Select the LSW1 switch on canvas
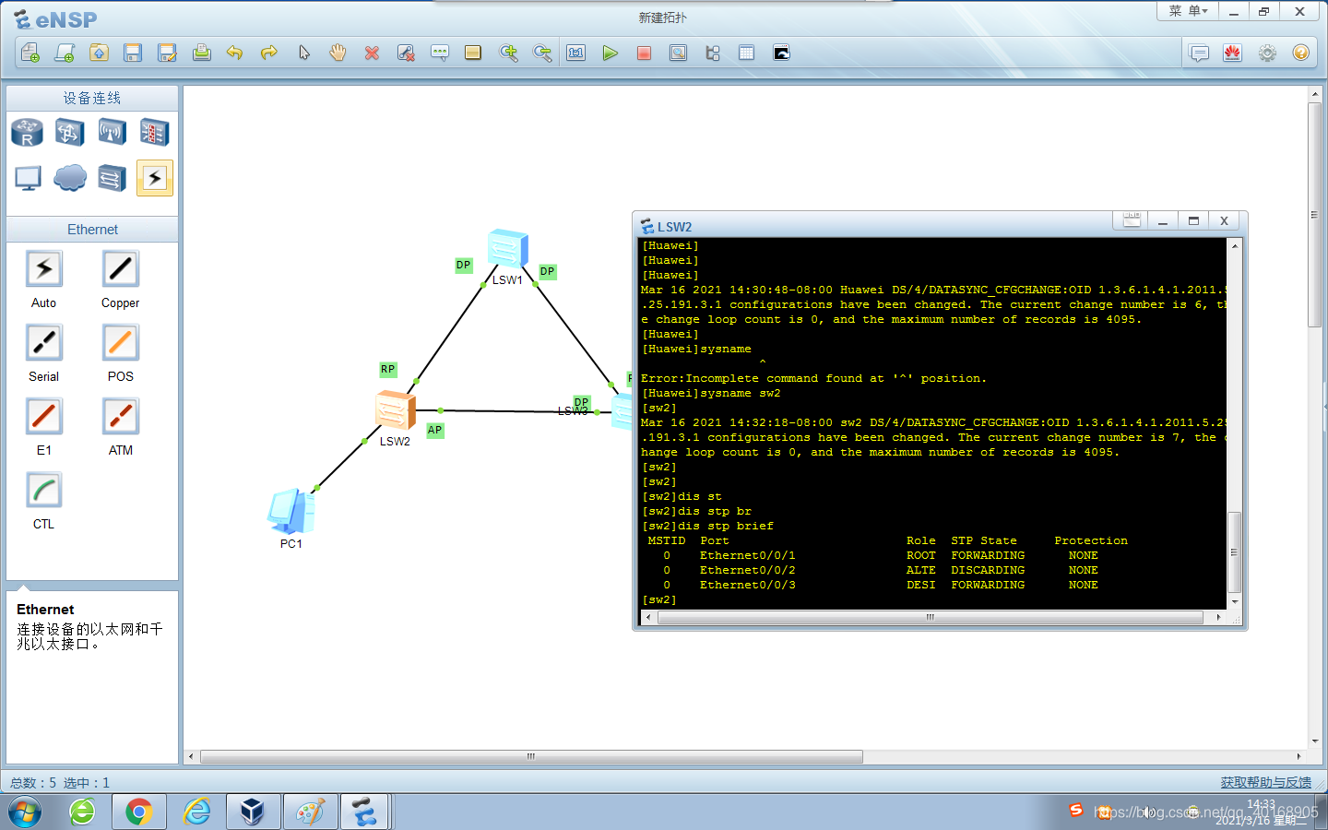 507,249
